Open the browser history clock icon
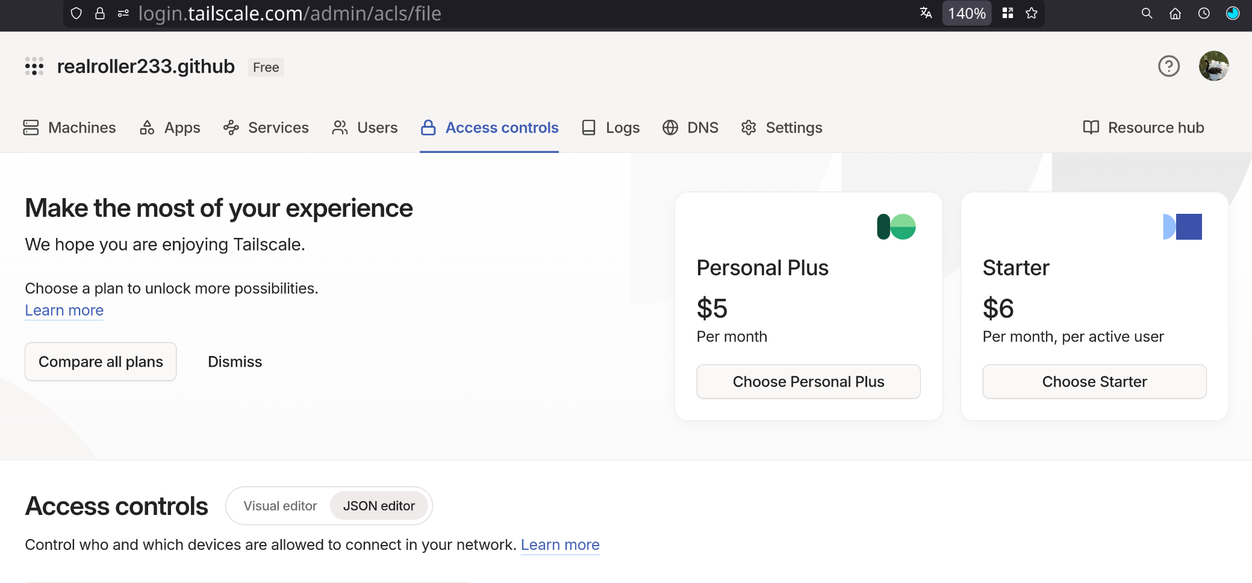This screenshot has width=1252, height=583. [x=1204, y=13]
